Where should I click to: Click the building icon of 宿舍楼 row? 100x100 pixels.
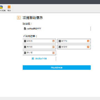25,47
